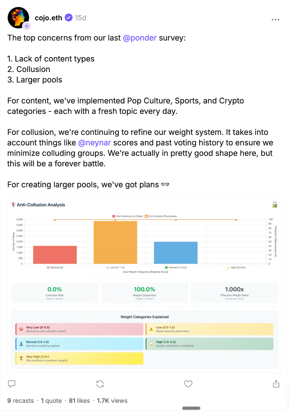The width and height of the screenshot is (289, 411).
Task: Click the lock icon on the analysis chart
Action: pyautogui.click(x=275, y=205)
